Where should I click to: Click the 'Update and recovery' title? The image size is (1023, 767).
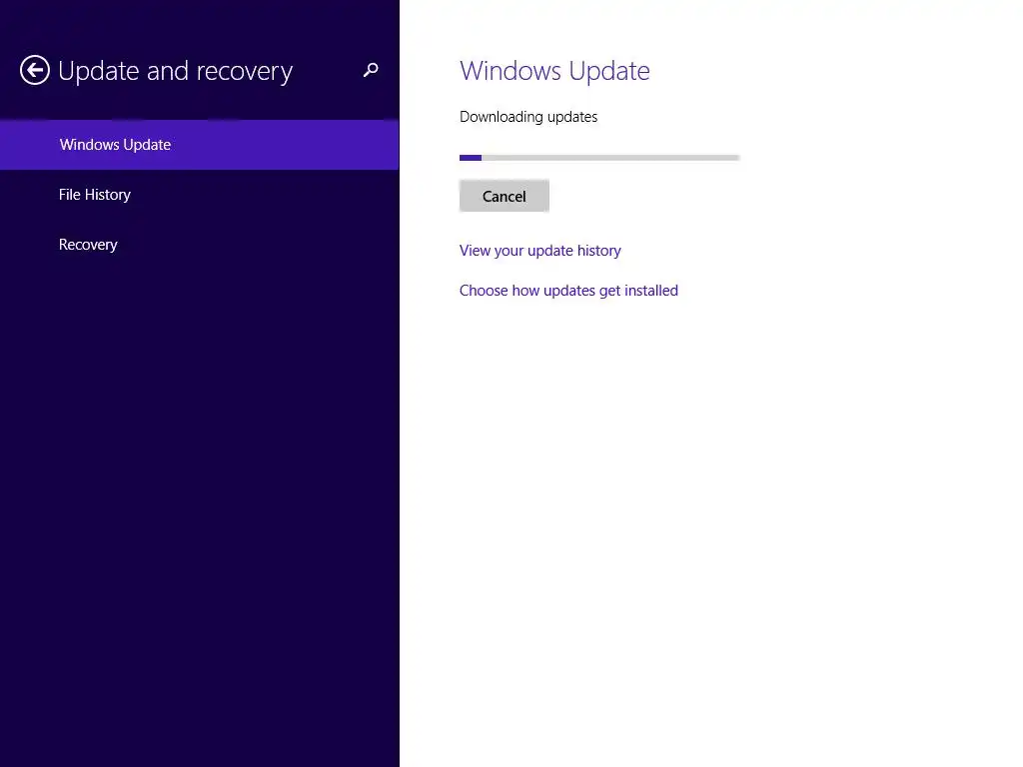coord(176,71)
